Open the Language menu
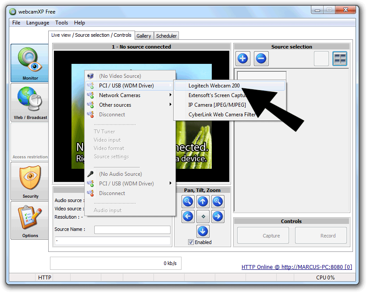 (38, 23)
